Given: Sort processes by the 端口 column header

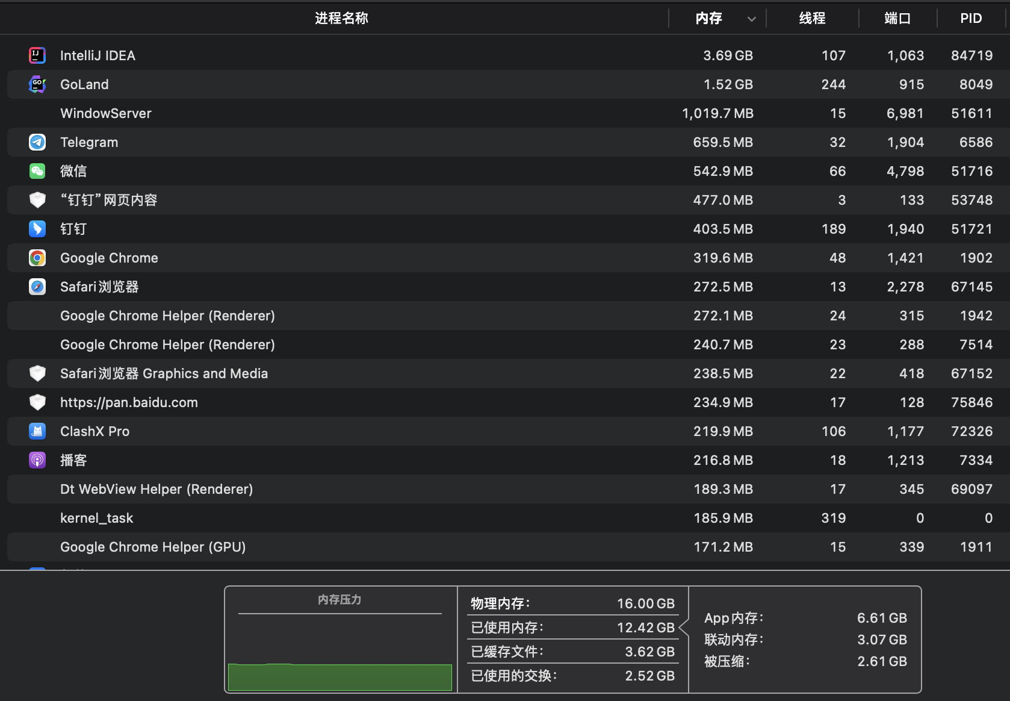Looking at the screenshot, I should pyautogui.click(x=897, y=18).
